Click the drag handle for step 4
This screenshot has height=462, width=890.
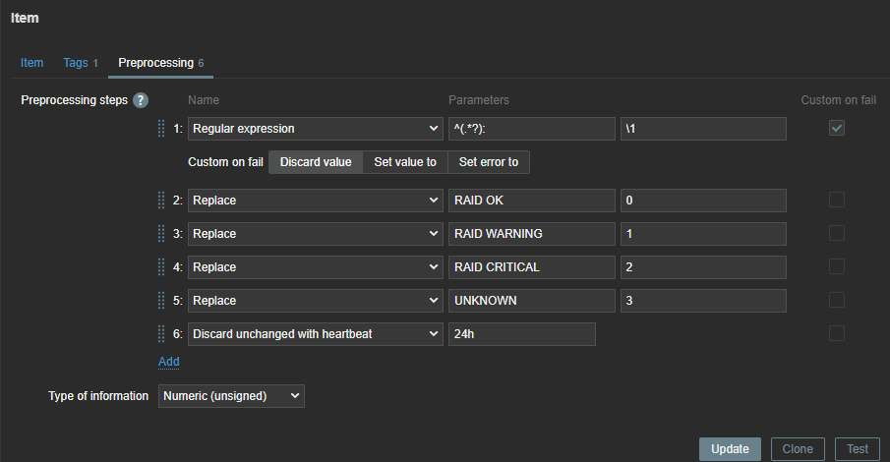point(161,267)
